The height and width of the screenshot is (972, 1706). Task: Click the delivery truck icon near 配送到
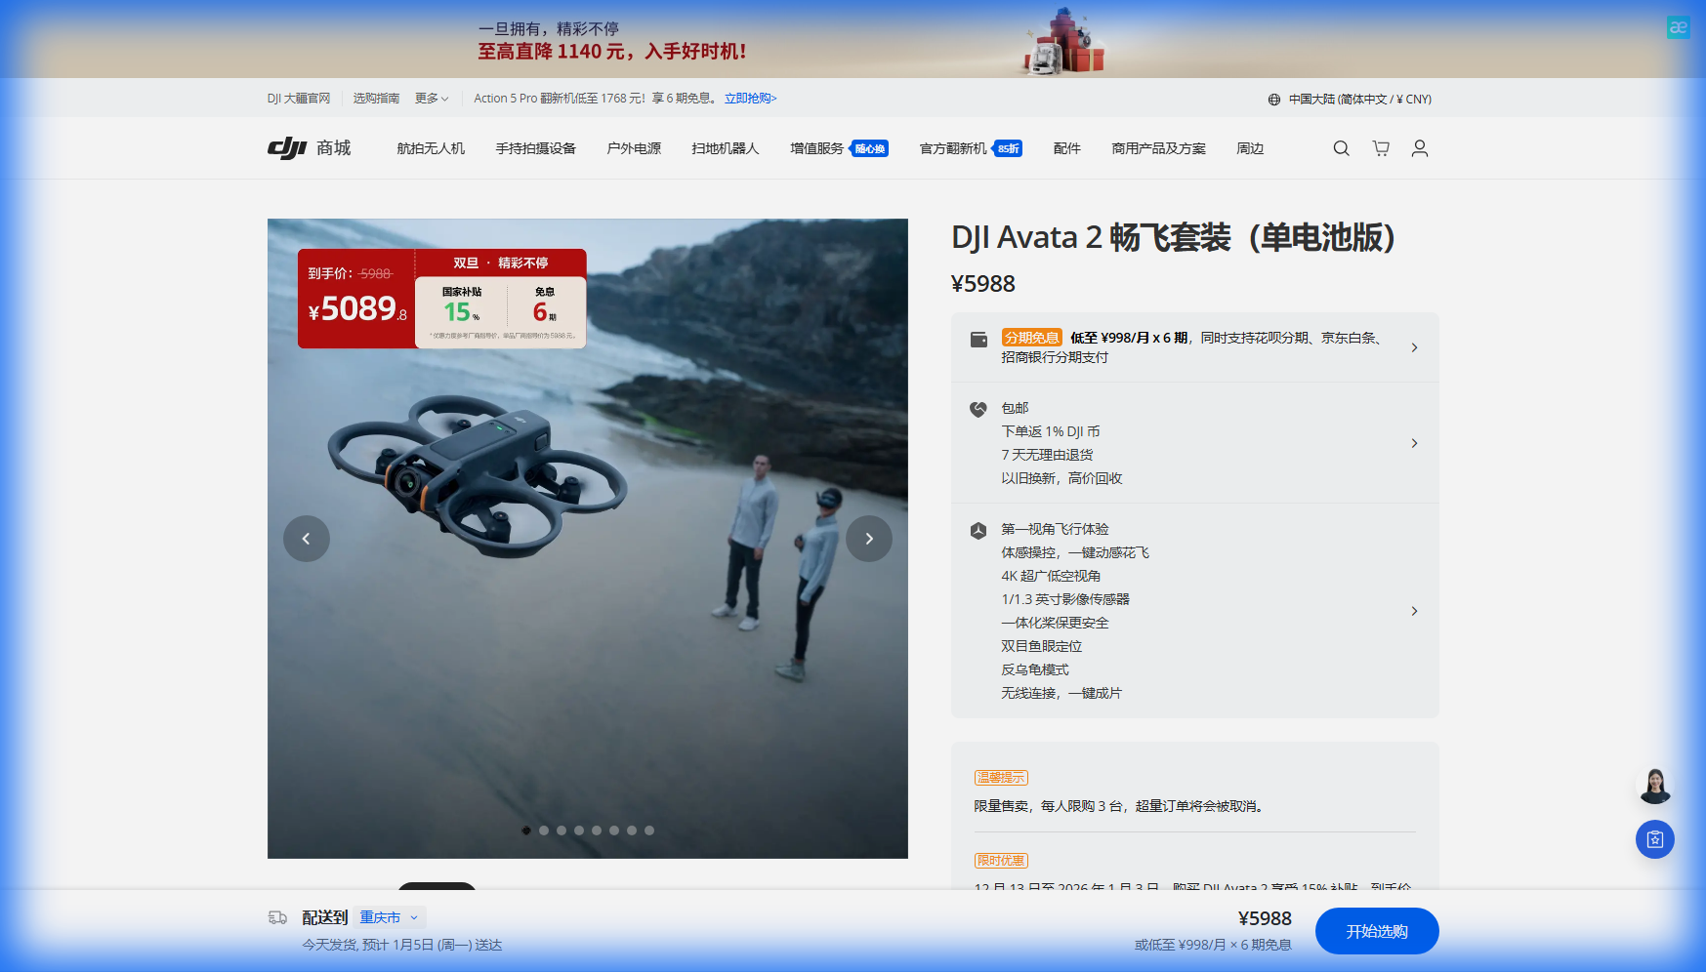coord(276,917)
